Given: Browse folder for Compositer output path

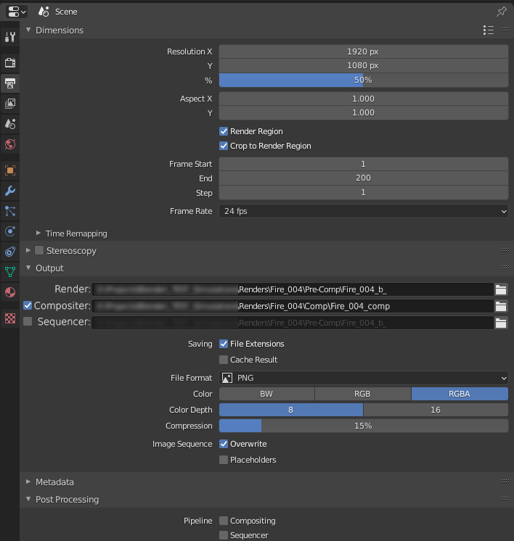Looking at the screenshot, I should click(501, 306).
